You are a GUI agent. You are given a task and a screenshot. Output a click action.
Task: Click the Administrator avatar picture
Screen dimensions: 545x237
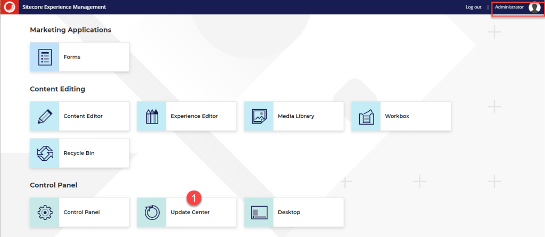(x=534, y=7)
